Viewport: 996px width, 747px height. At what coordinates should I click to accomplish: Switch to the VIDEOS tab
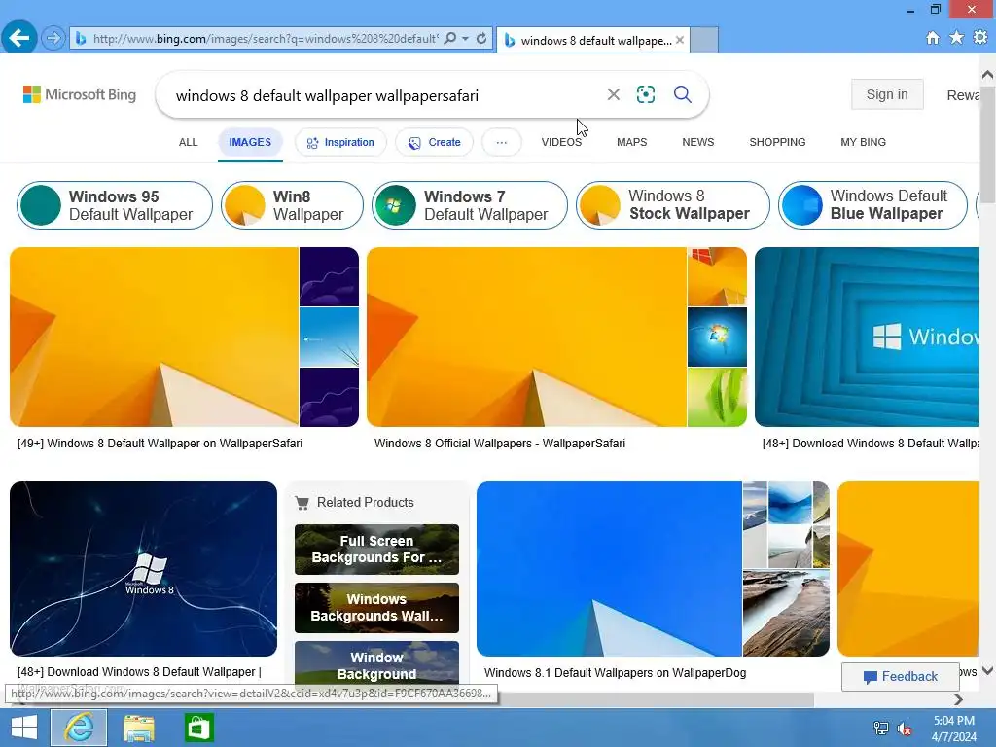click(561, 142)
